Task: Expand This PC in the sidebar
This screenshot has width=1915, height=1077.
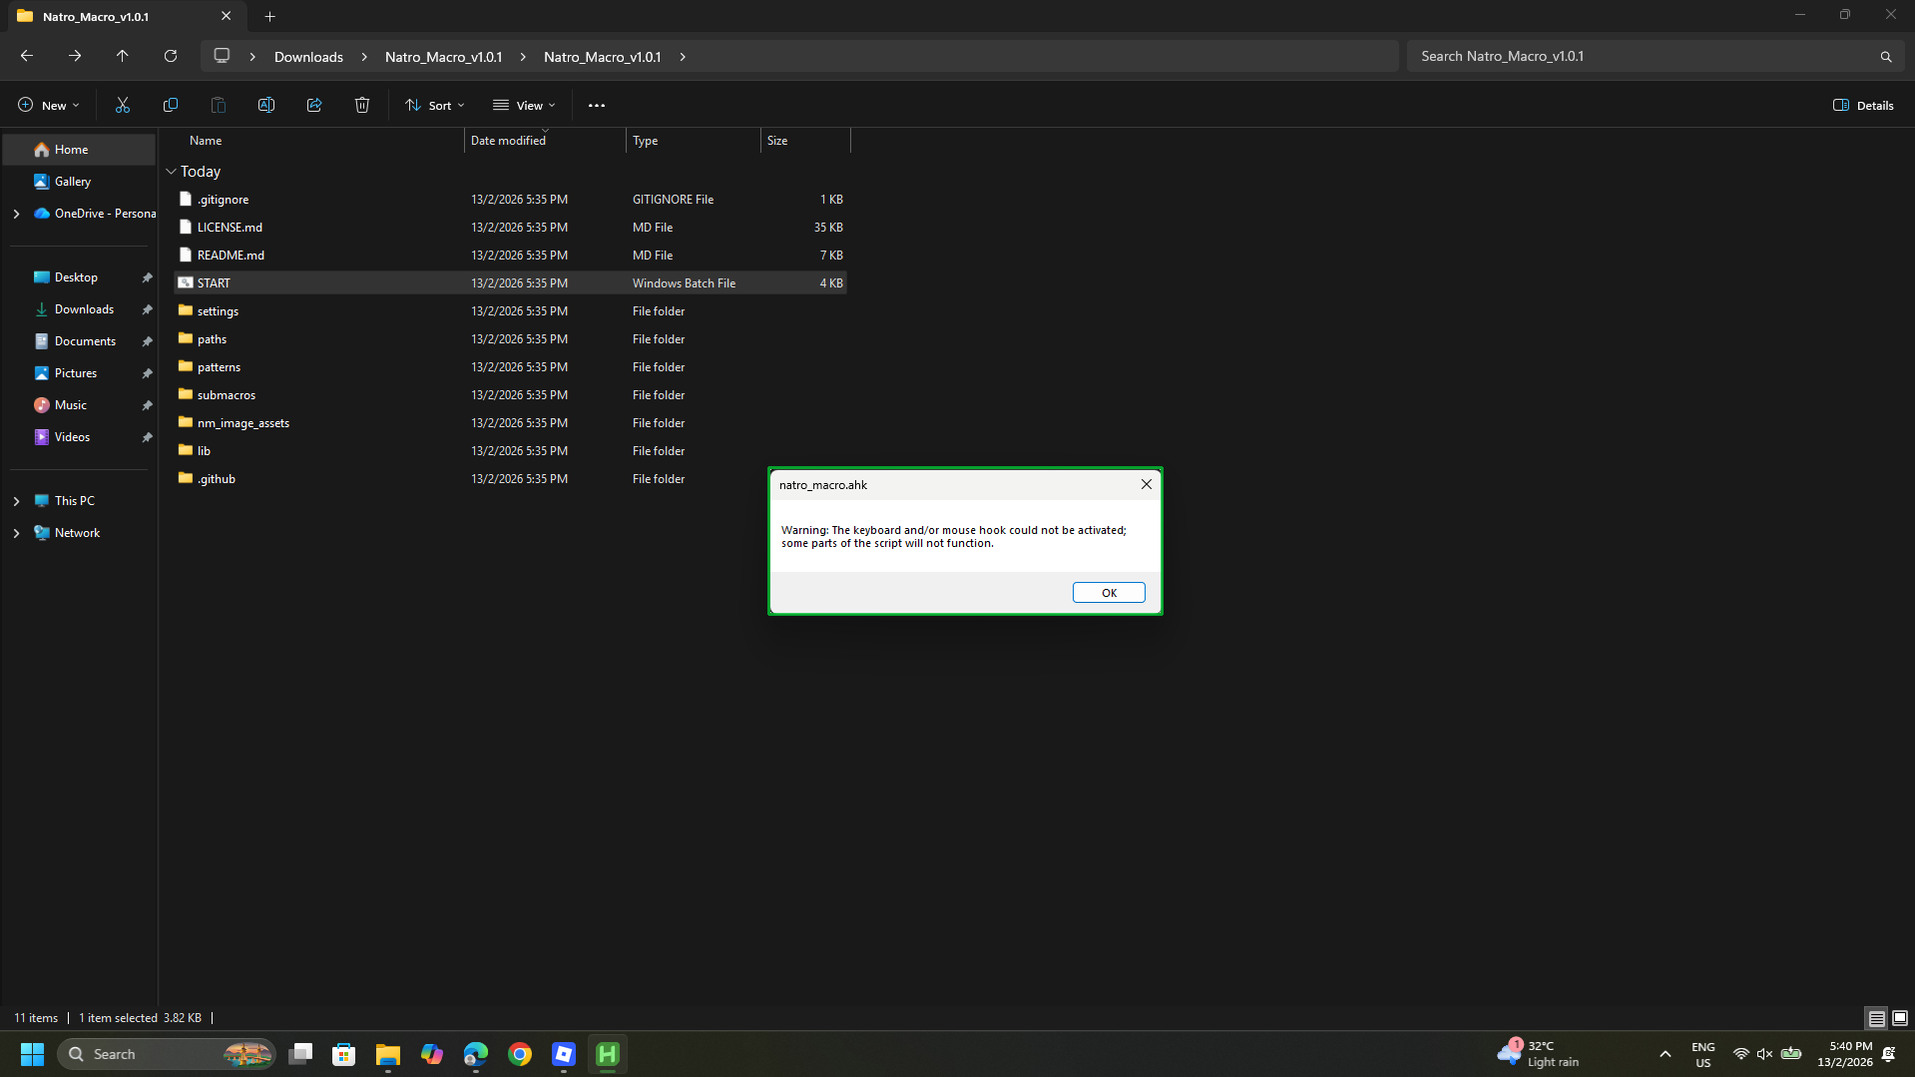Action: pyautogui.click(x=15, y=500)
